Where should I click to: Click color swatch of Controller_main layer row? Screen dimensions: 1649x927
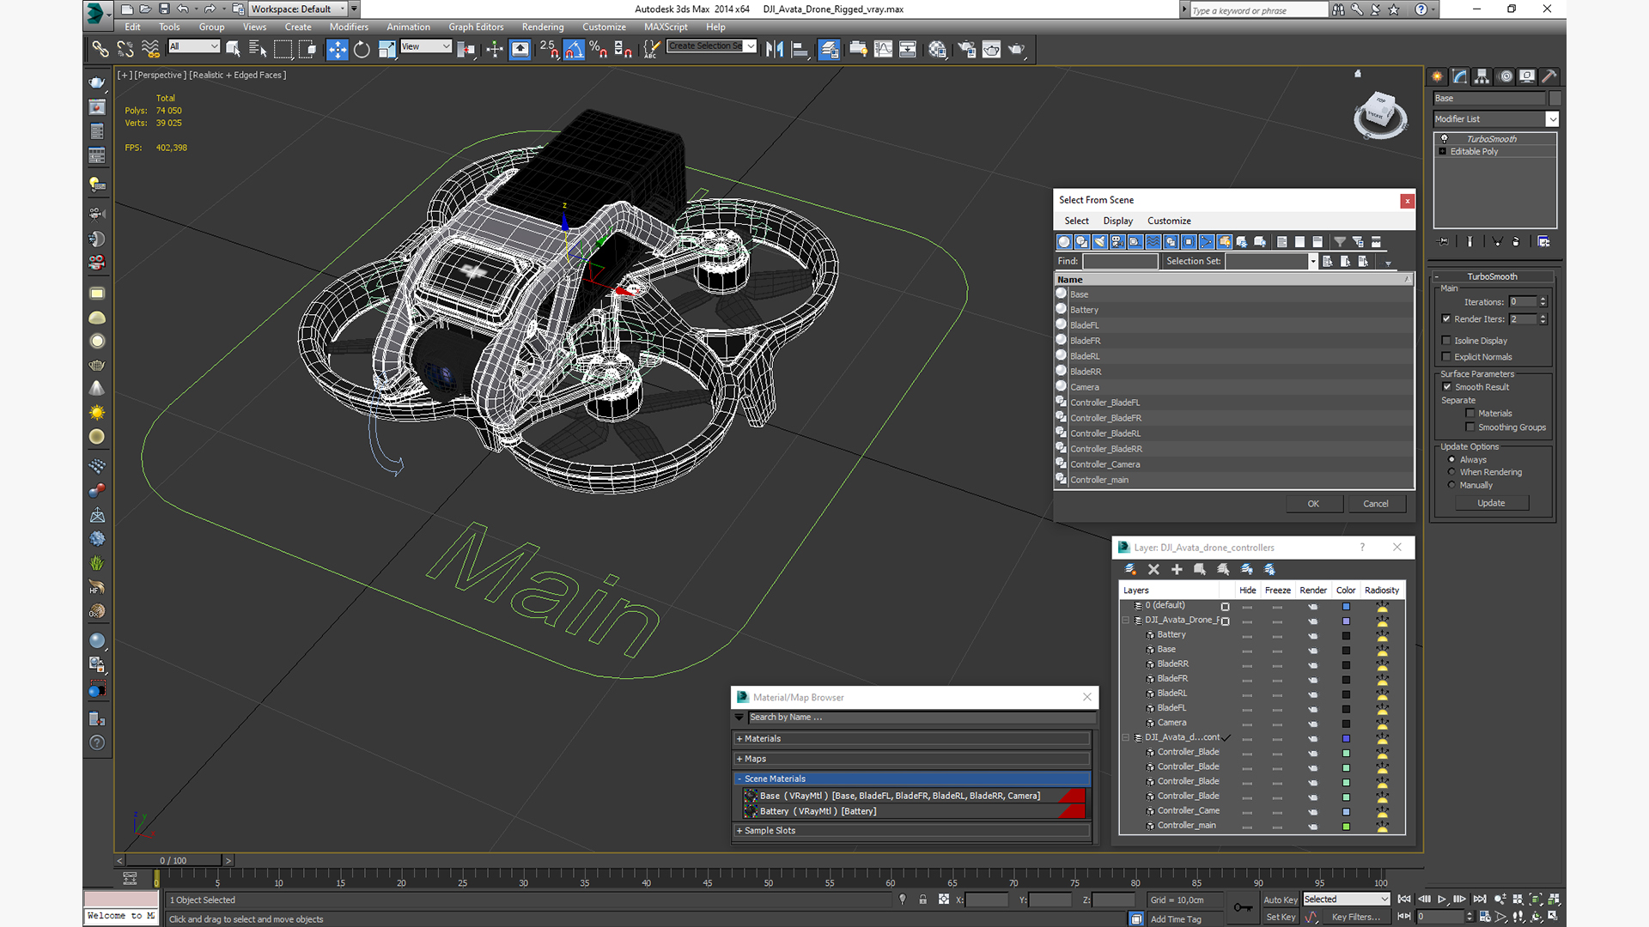click(x=1346, y=827)
